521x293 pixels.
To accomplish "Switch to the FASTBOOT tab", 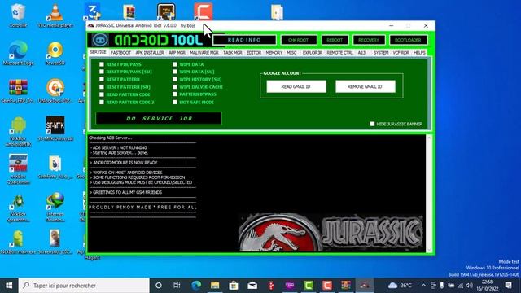I will click(x=120, y=53).
